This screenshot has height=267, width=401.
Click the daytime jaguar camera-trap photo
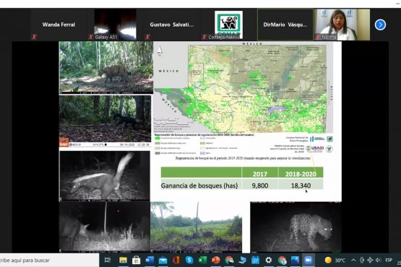click(106, 68)
